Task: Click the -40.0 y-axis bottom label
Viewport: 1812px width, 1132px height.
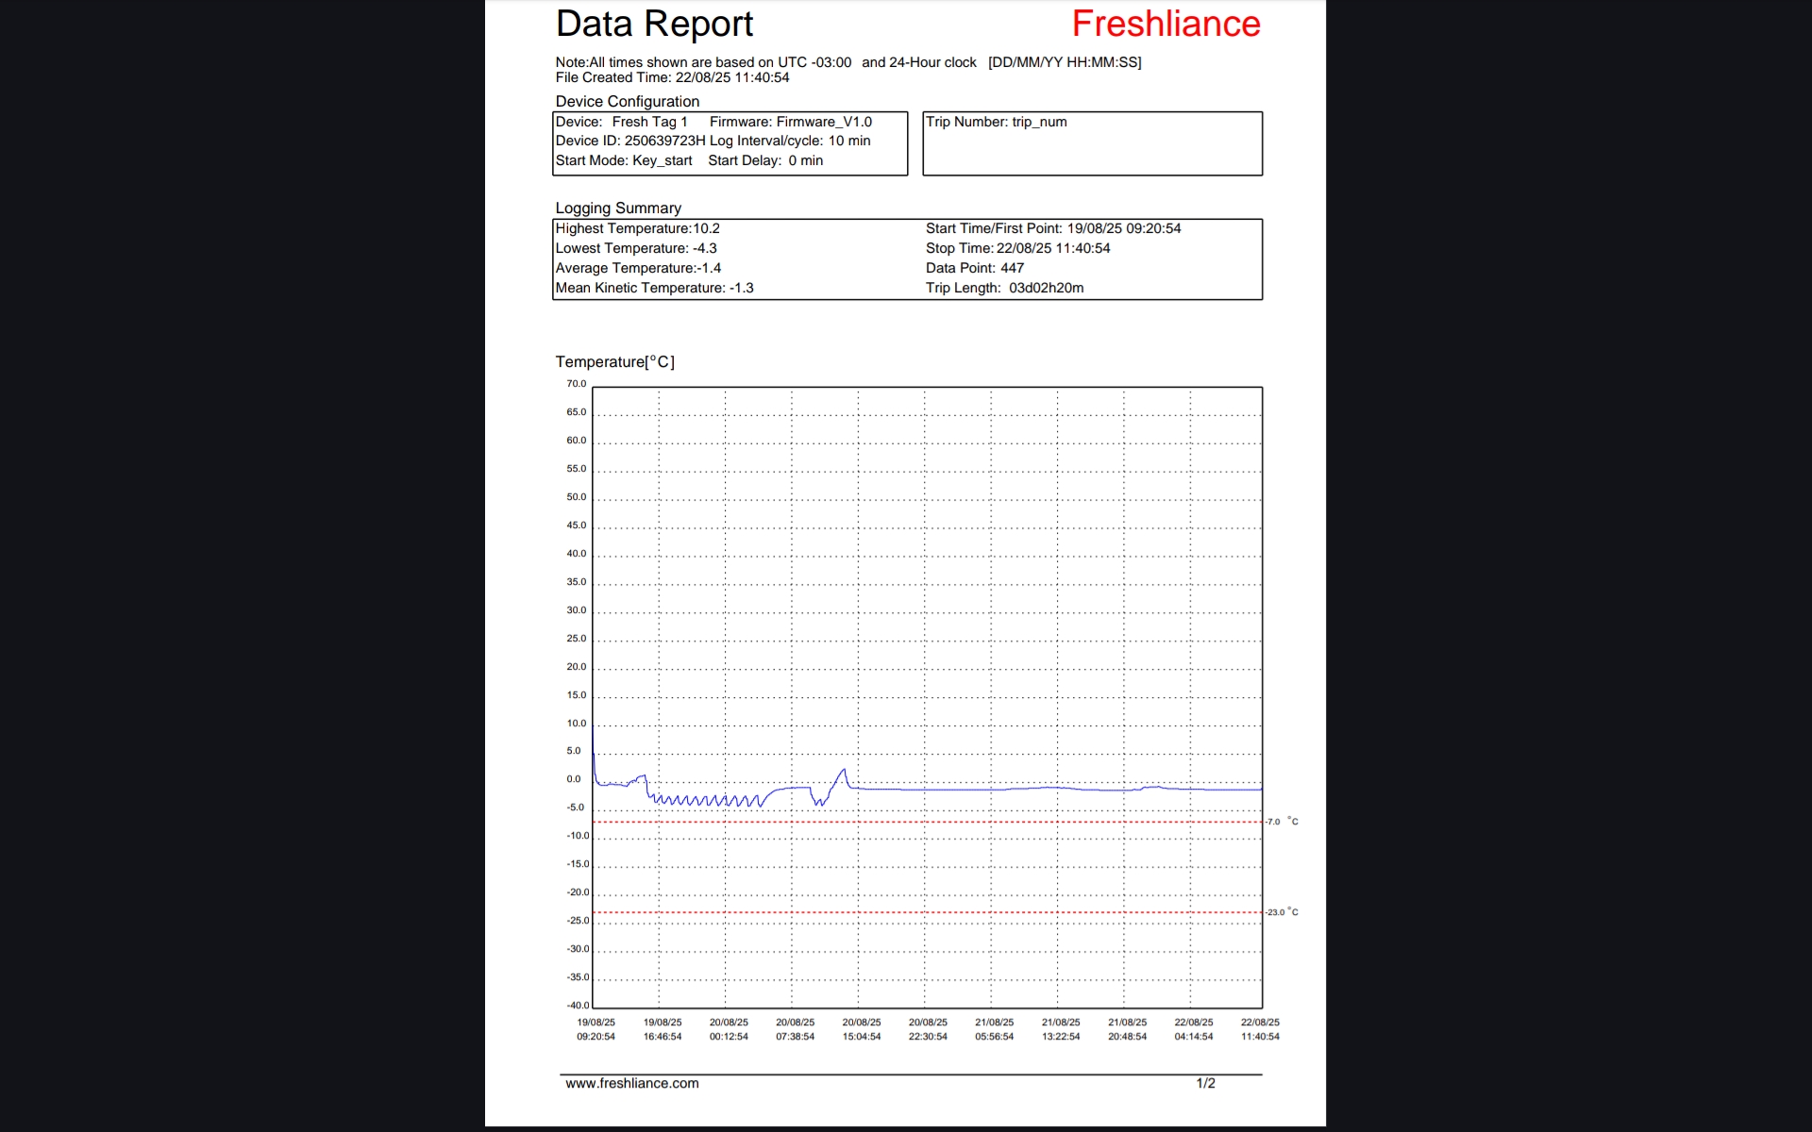Action: pos(577,1006)
